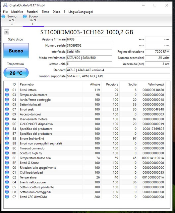This screenshot has width=175, height=213.
Task: Click raw value 00100000001A
Action: pyautogui.click(x=153, y=177)
